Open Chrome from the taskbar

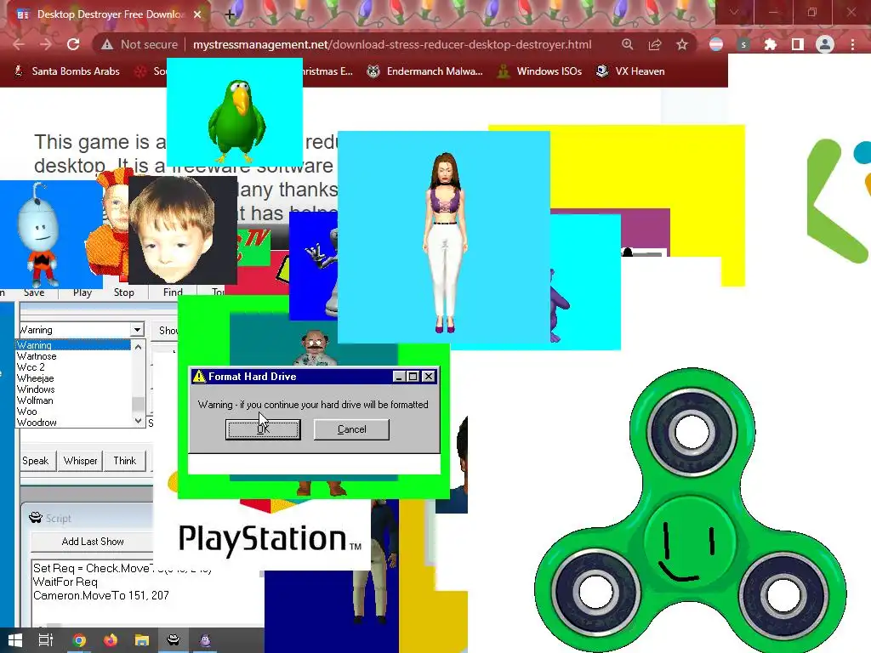(79, 640)
